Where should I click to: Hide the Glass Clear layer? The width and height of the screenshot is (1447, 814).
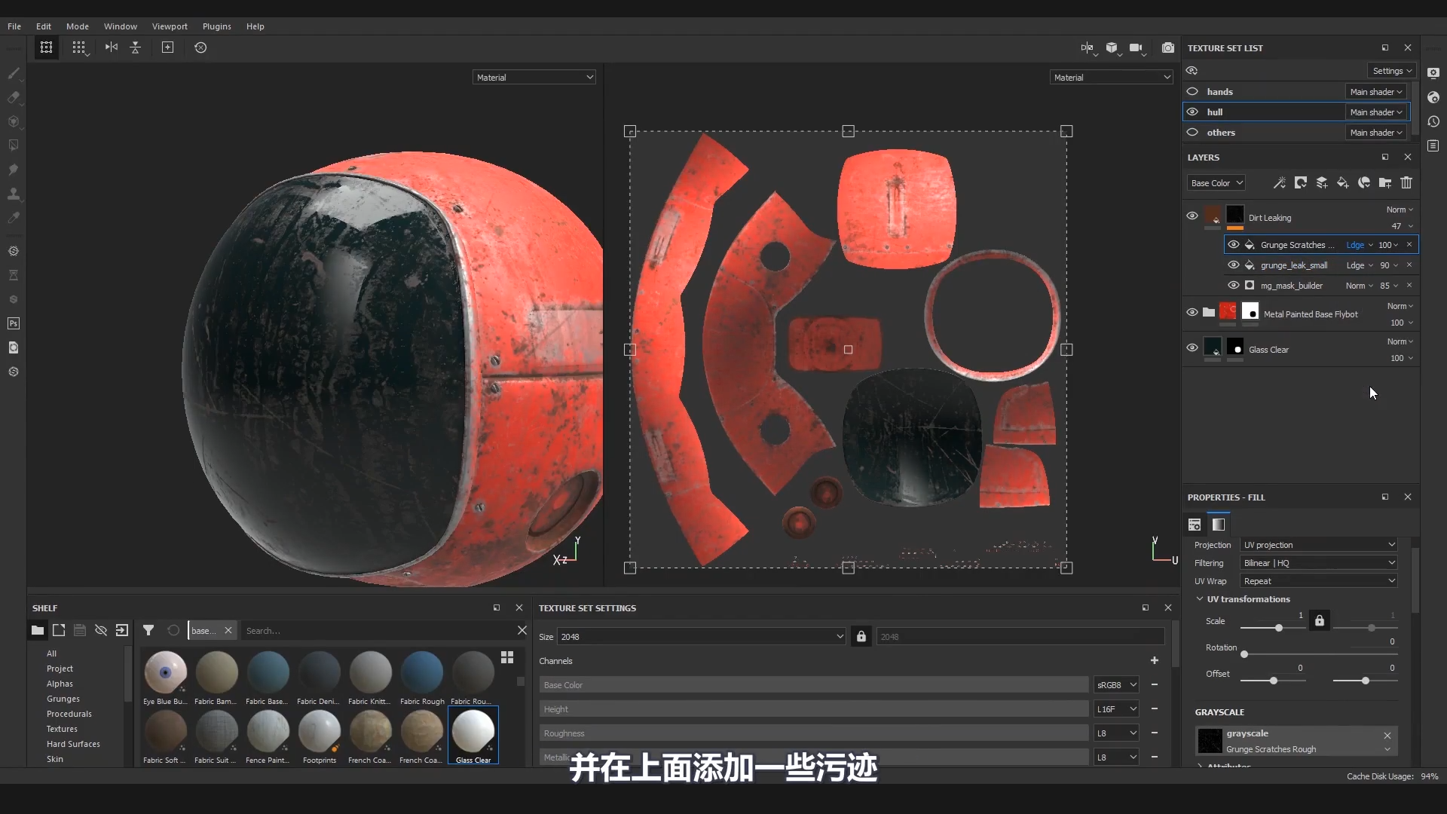(1192, 347)
